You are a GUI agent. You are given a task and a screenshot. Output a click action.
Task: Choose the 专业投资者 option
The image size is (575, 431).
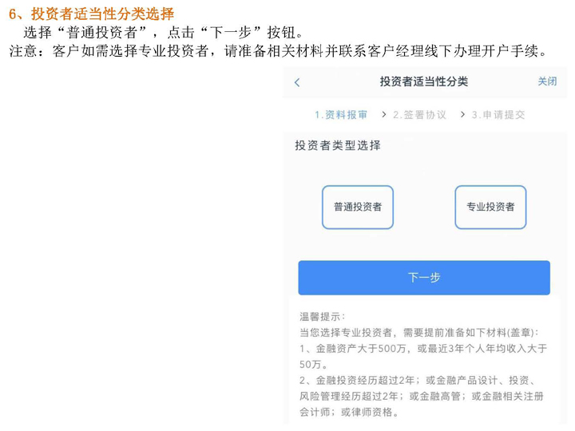[490, 208]
